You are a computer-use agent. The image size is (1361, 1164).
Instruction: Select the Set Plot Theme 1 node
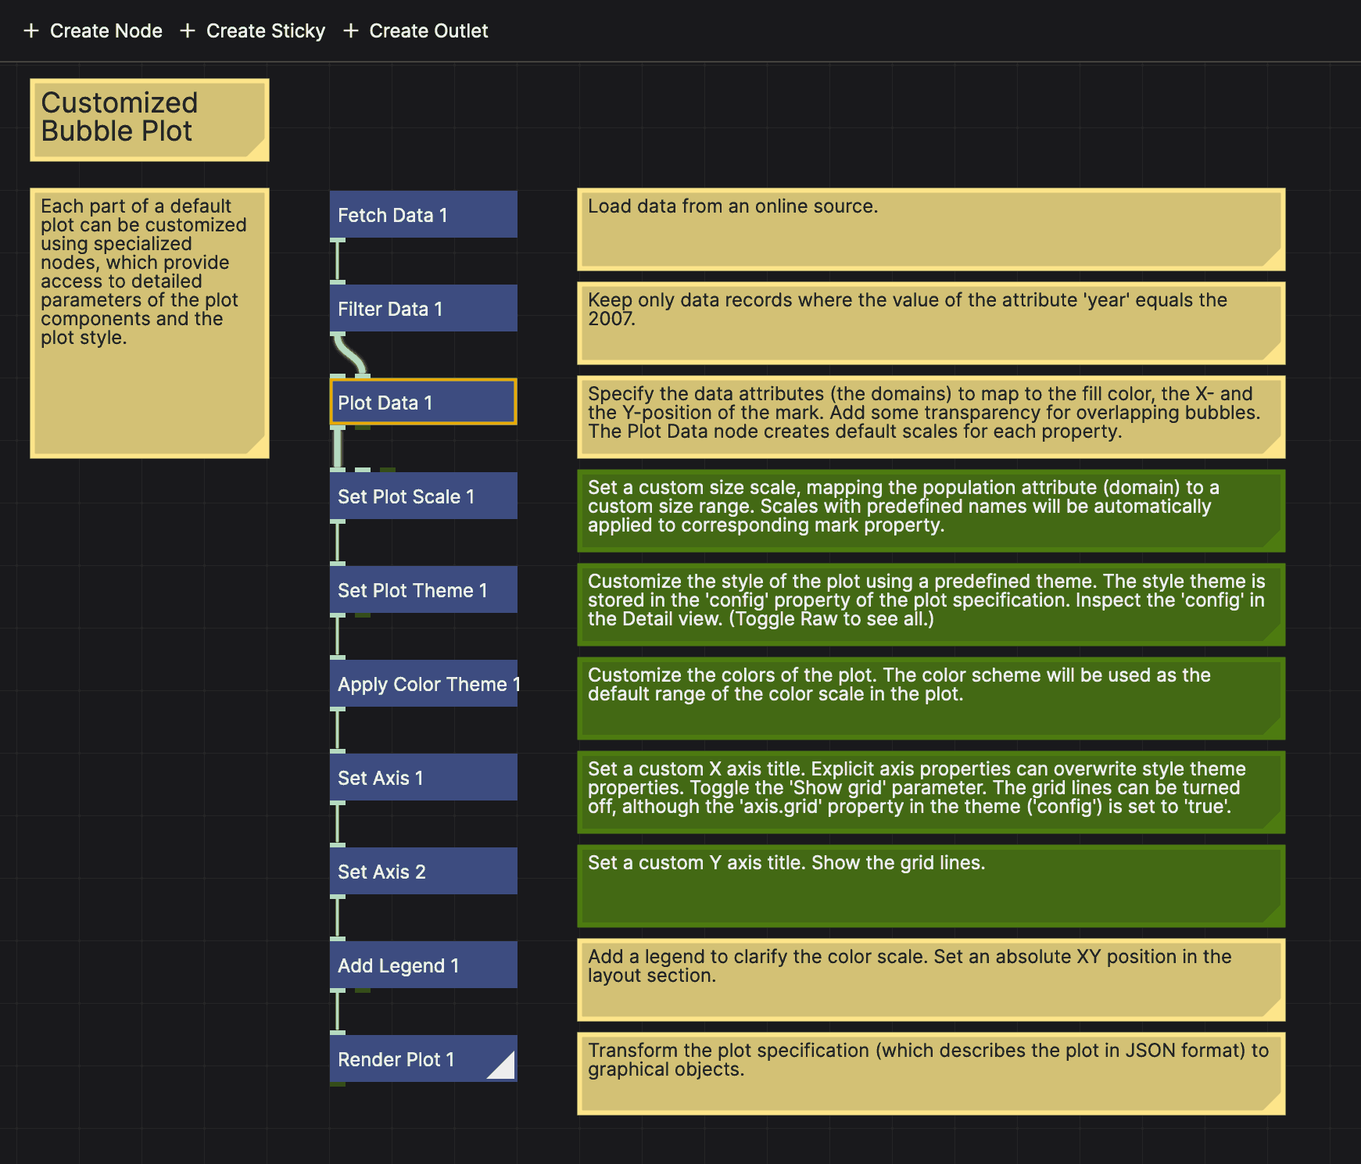tap(423, 589)
